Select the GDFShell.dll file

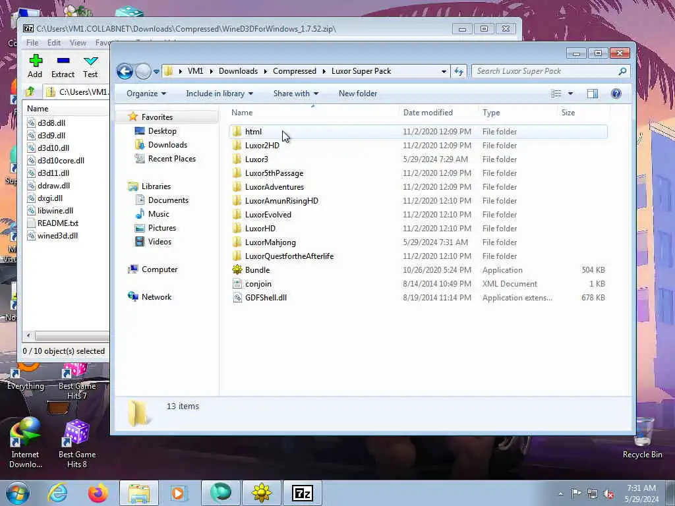pos(419,297)
